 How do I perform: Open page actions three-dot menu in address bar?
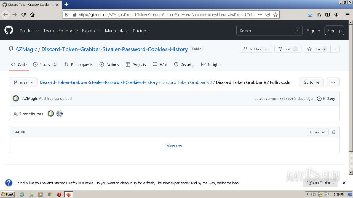tap(260, 15)
